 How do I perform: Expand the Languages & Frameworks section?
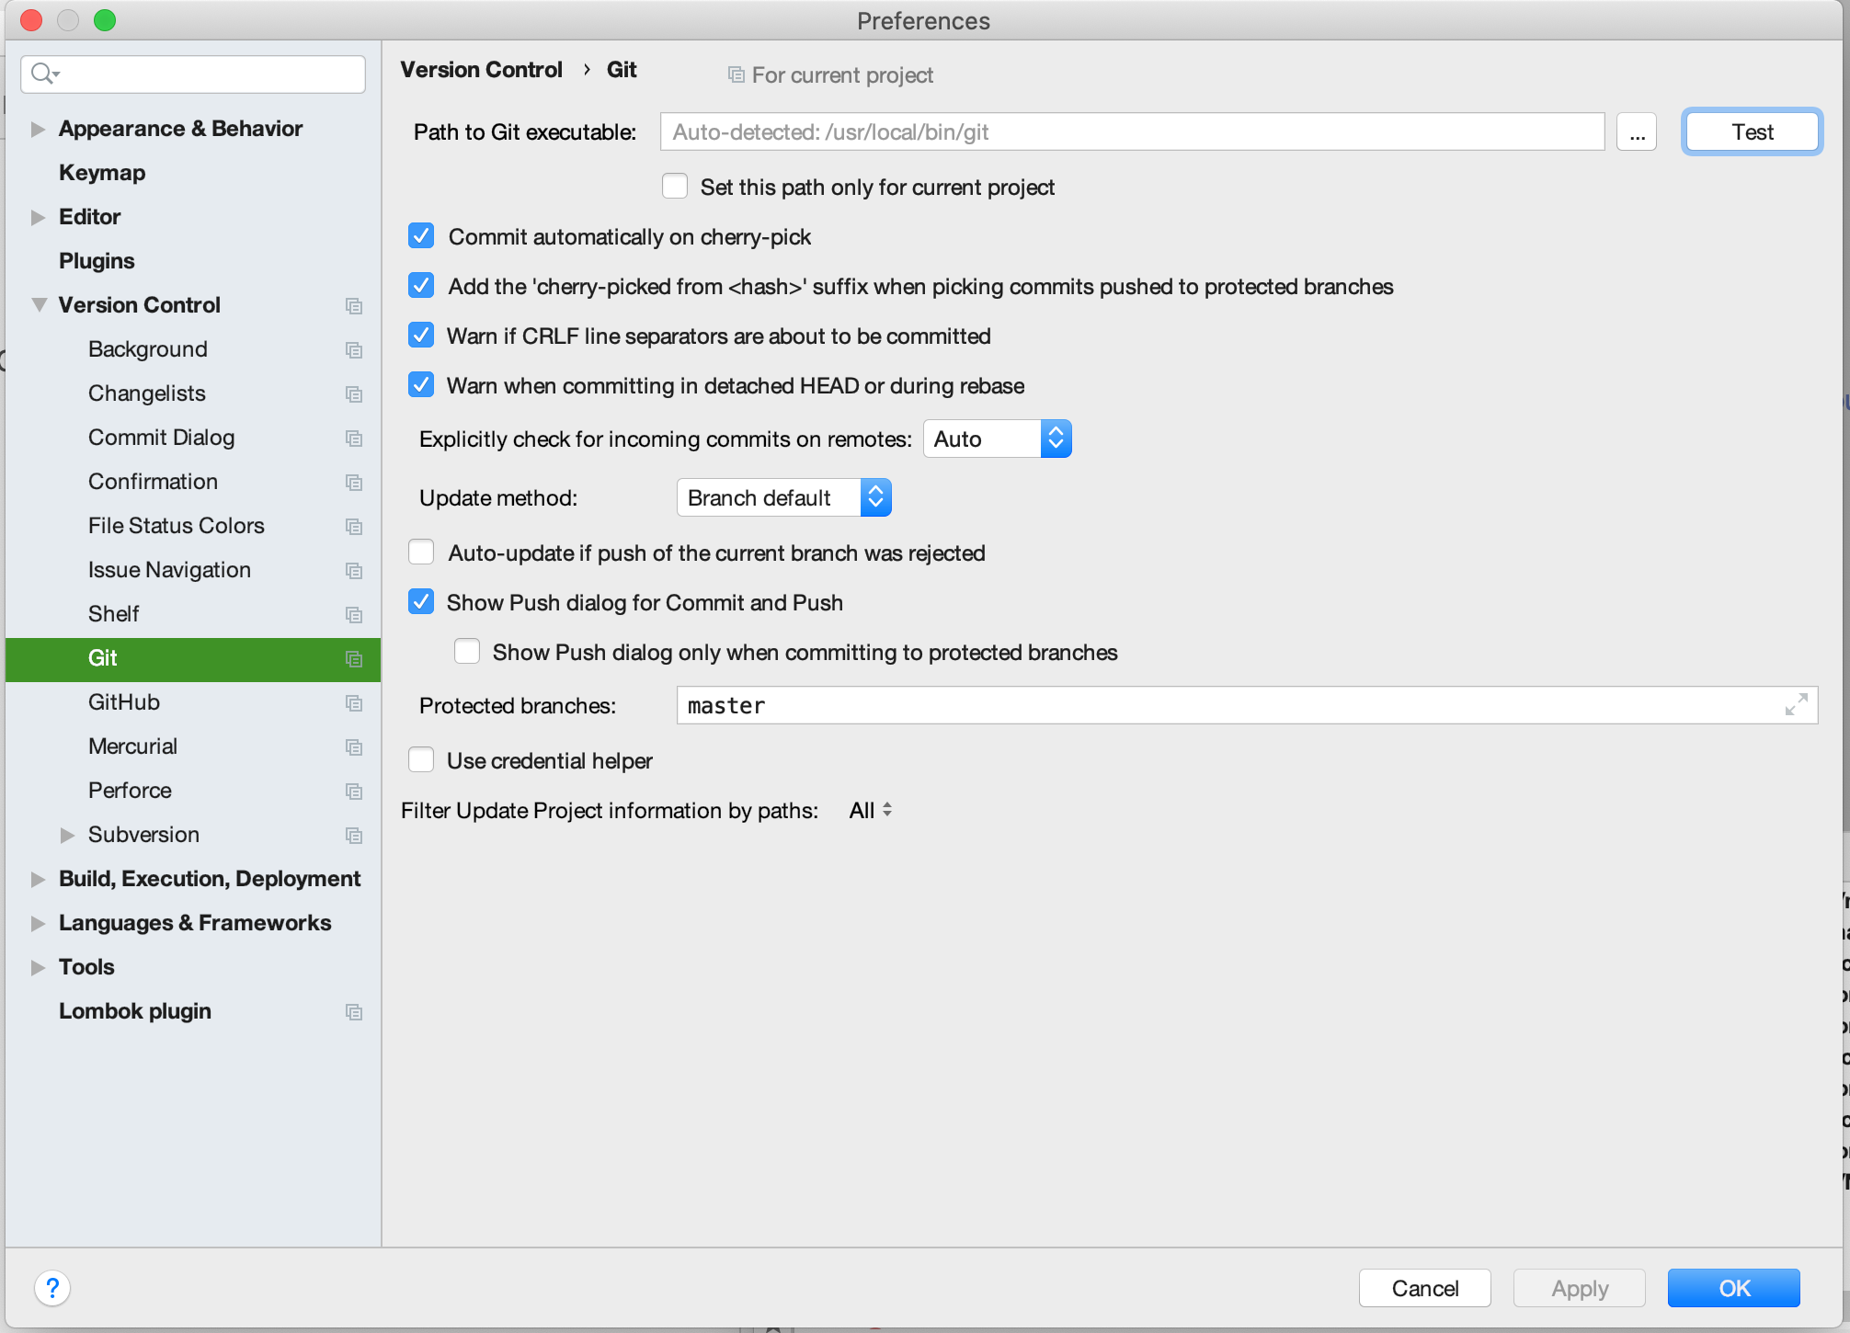(38, 923)
